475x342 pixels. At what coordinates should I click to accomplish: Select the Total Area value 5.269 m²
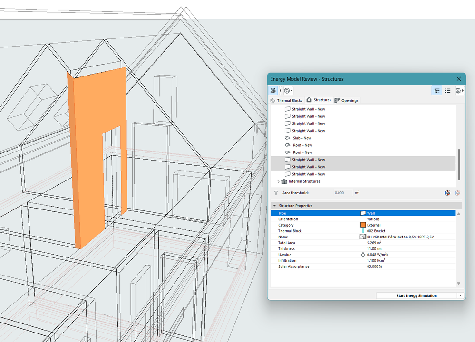click(x=374, y=243)
